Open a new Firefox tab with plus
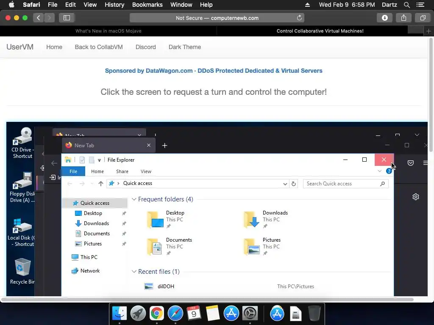434x325 pixels. (x=165, y=146)
